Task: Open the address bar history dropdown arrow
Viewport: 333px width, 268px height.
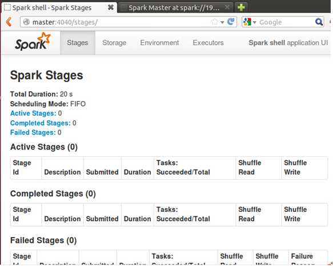Action: (x=222, y=22)
